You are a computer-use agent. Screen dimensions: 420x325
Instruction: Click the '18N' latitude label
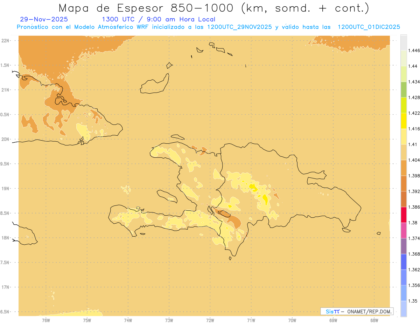coord(5,238)
